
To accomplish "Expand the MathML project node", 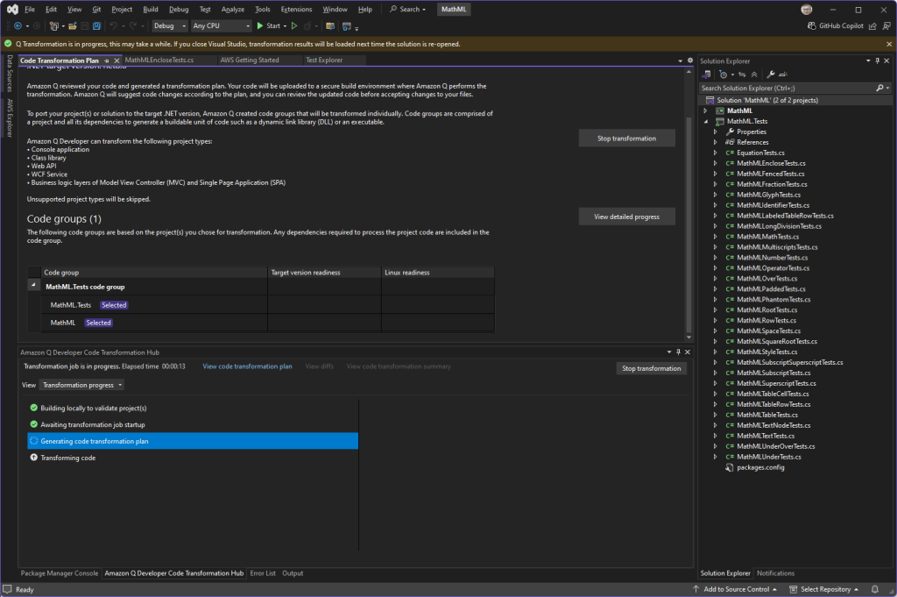I will (706, 110).
